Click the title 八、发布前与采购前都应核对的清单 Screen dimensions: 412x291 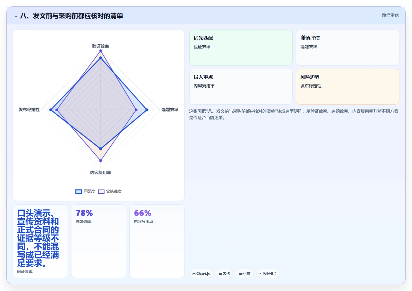71,16
